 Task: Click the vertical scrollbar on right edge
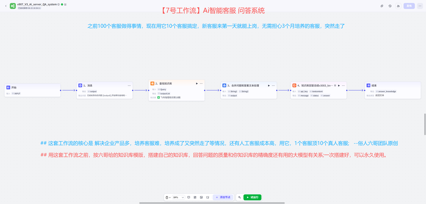(425, 124)
